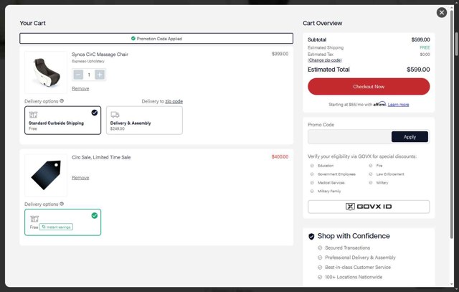Click the Government Employees check icon
The width and height of the screenshot is (459, 292).
click(x=312, y=174)
